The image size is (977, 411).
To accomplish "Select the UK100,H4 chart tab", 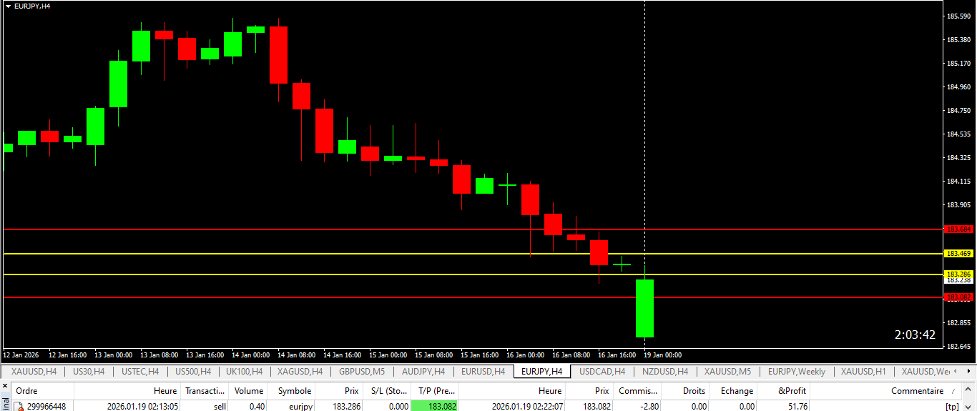I will pyautogui.click(x=244, y=372).
